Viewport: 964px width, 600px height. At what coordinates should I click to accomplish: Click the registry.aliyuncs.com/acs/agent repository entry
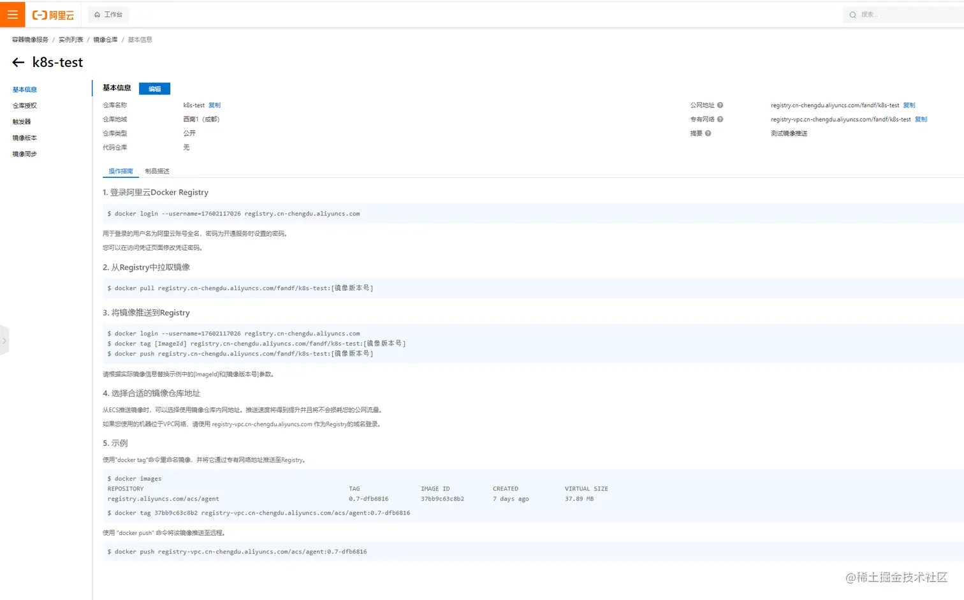(x=163, y=499)
